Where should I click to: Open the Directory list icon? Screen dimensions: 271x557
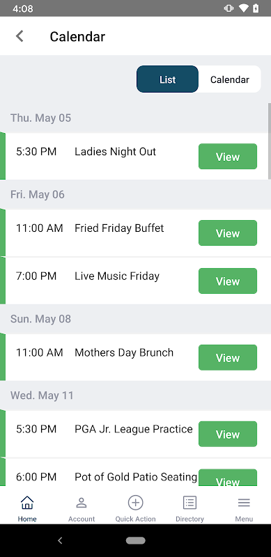point(189,503)
